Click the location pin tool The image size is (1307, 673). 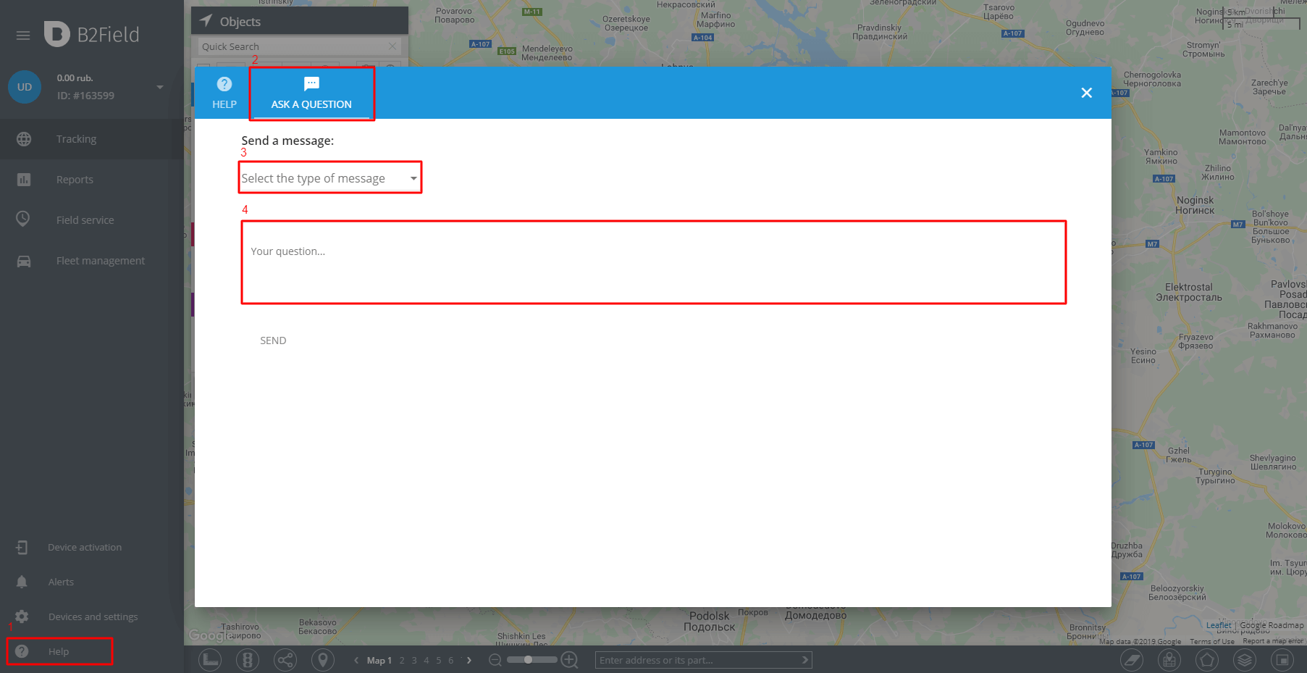tap(323, 660)
